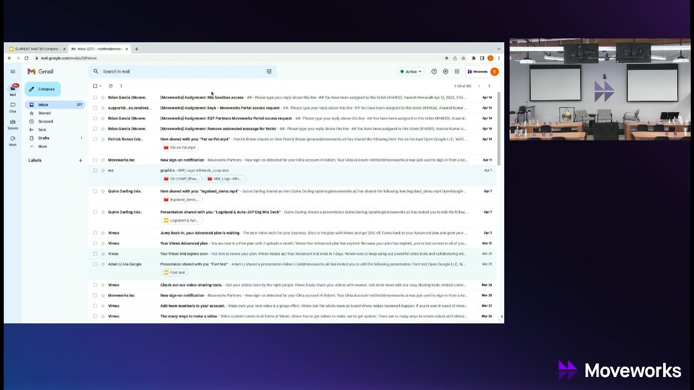The height and width of the screenshot is (390, 694).
Task: Click the Search in mail field
Action: click(182, 71)
